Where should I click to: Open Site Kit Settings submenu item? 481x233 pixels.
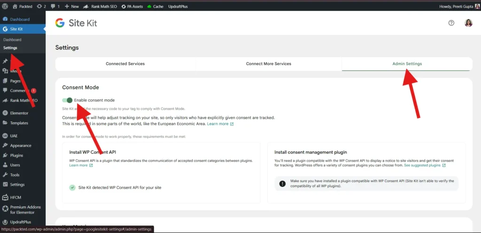coord(10,48)
